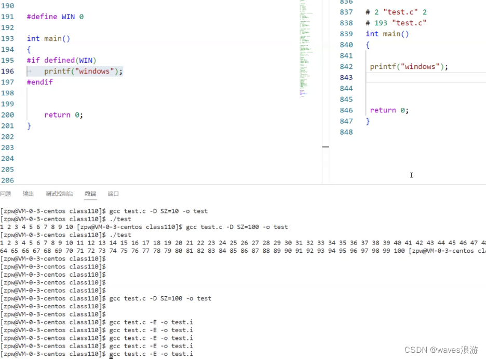Image resolution: width=486 pixels, height=359 pixels.
Task: Click line number 200 in left editor
Action: [7, 115]
